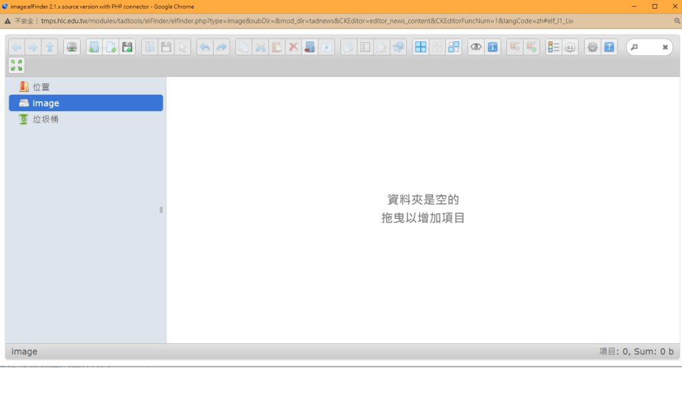Click the paste clipboard icon
This screenshot has height=405, width=682.
[x=276, y=47]
